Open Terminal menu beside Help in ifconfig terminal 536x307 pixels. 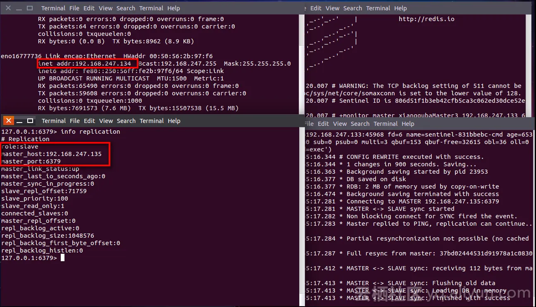point(152,8)
